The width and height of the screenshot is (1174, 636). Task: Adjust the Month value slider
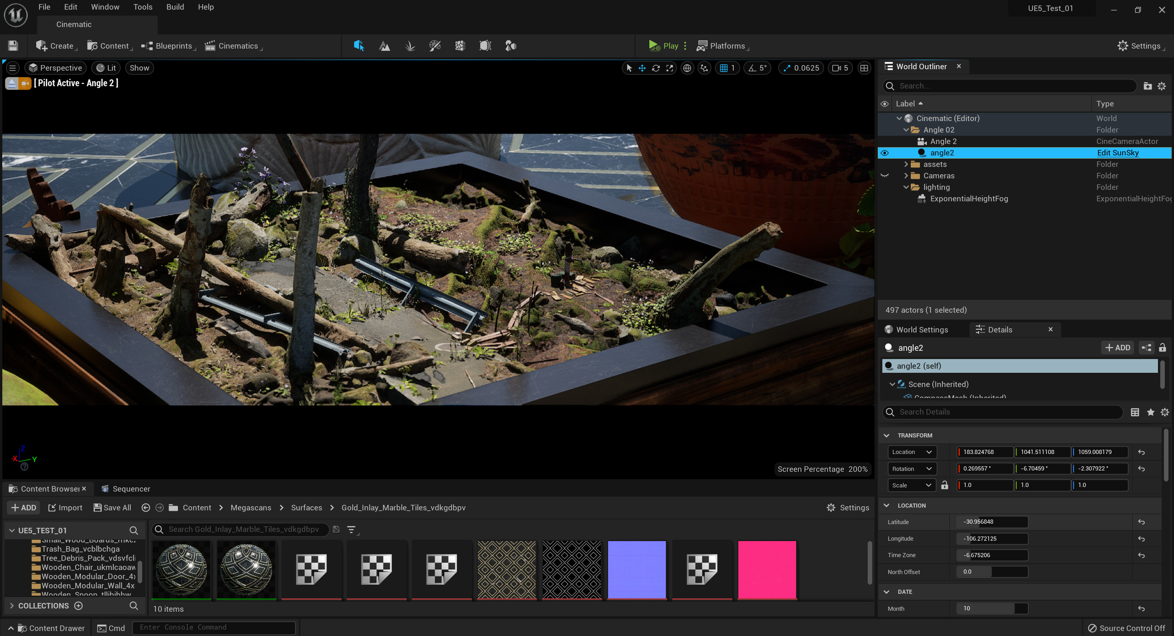pyautogui.click(x=992, y=608)
